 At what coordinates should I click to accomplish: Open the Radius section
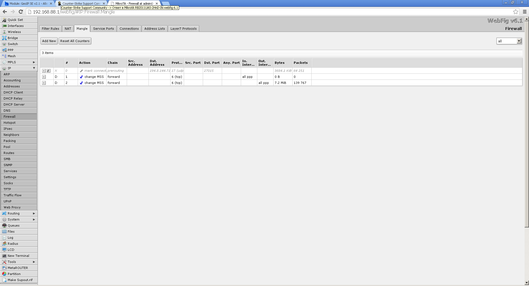[19, 244]
